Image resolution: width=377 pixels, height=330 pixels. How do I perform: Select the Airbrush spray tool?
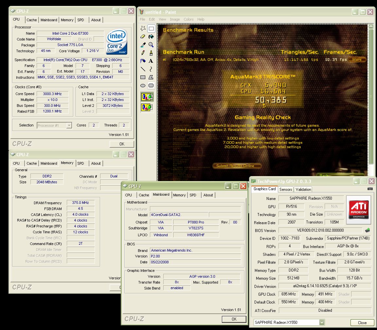(143, 61)
